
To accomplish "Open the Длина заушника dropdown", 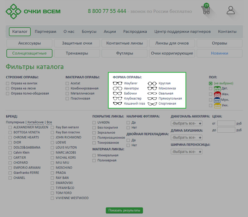I will 187,137.
